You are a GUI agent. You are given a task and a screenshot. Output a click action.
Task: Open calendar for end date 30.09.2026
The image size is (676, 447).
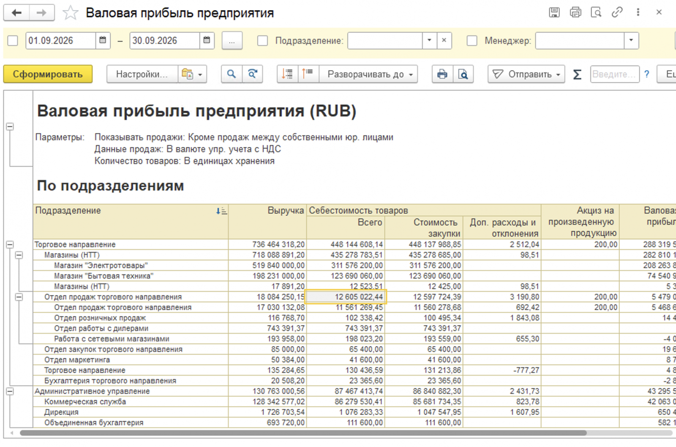[207, 41]
